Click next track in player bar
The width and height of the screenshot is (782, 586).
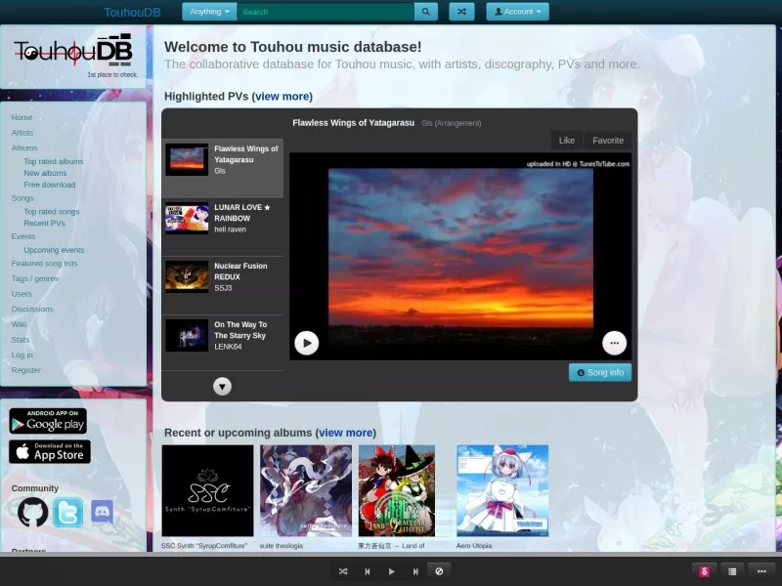415,571
